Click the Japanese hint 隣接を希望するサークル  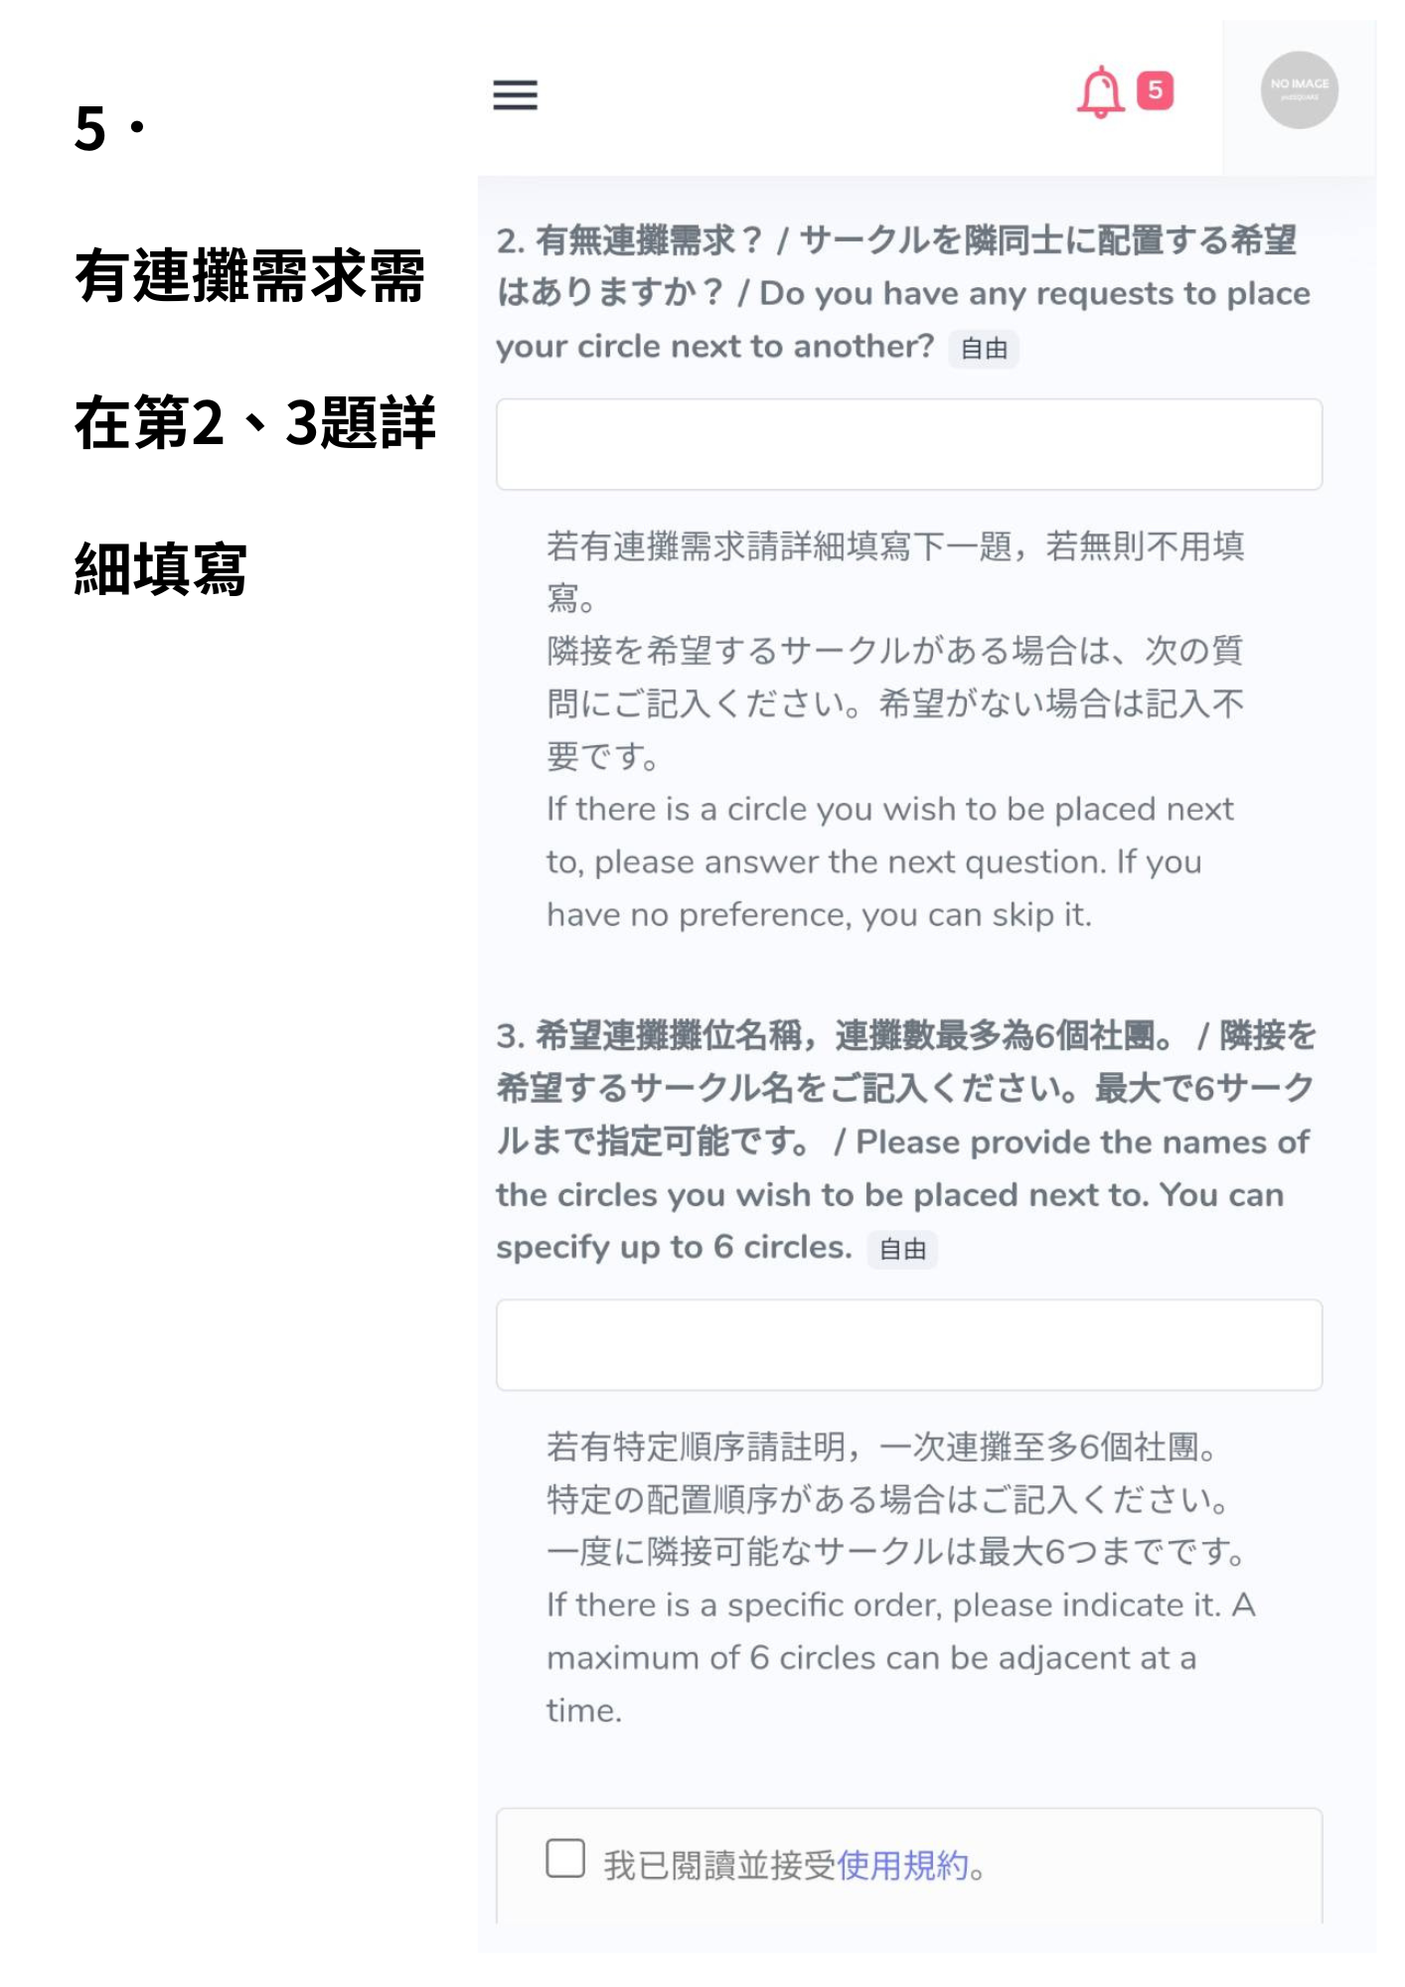(x=894, y=703)
